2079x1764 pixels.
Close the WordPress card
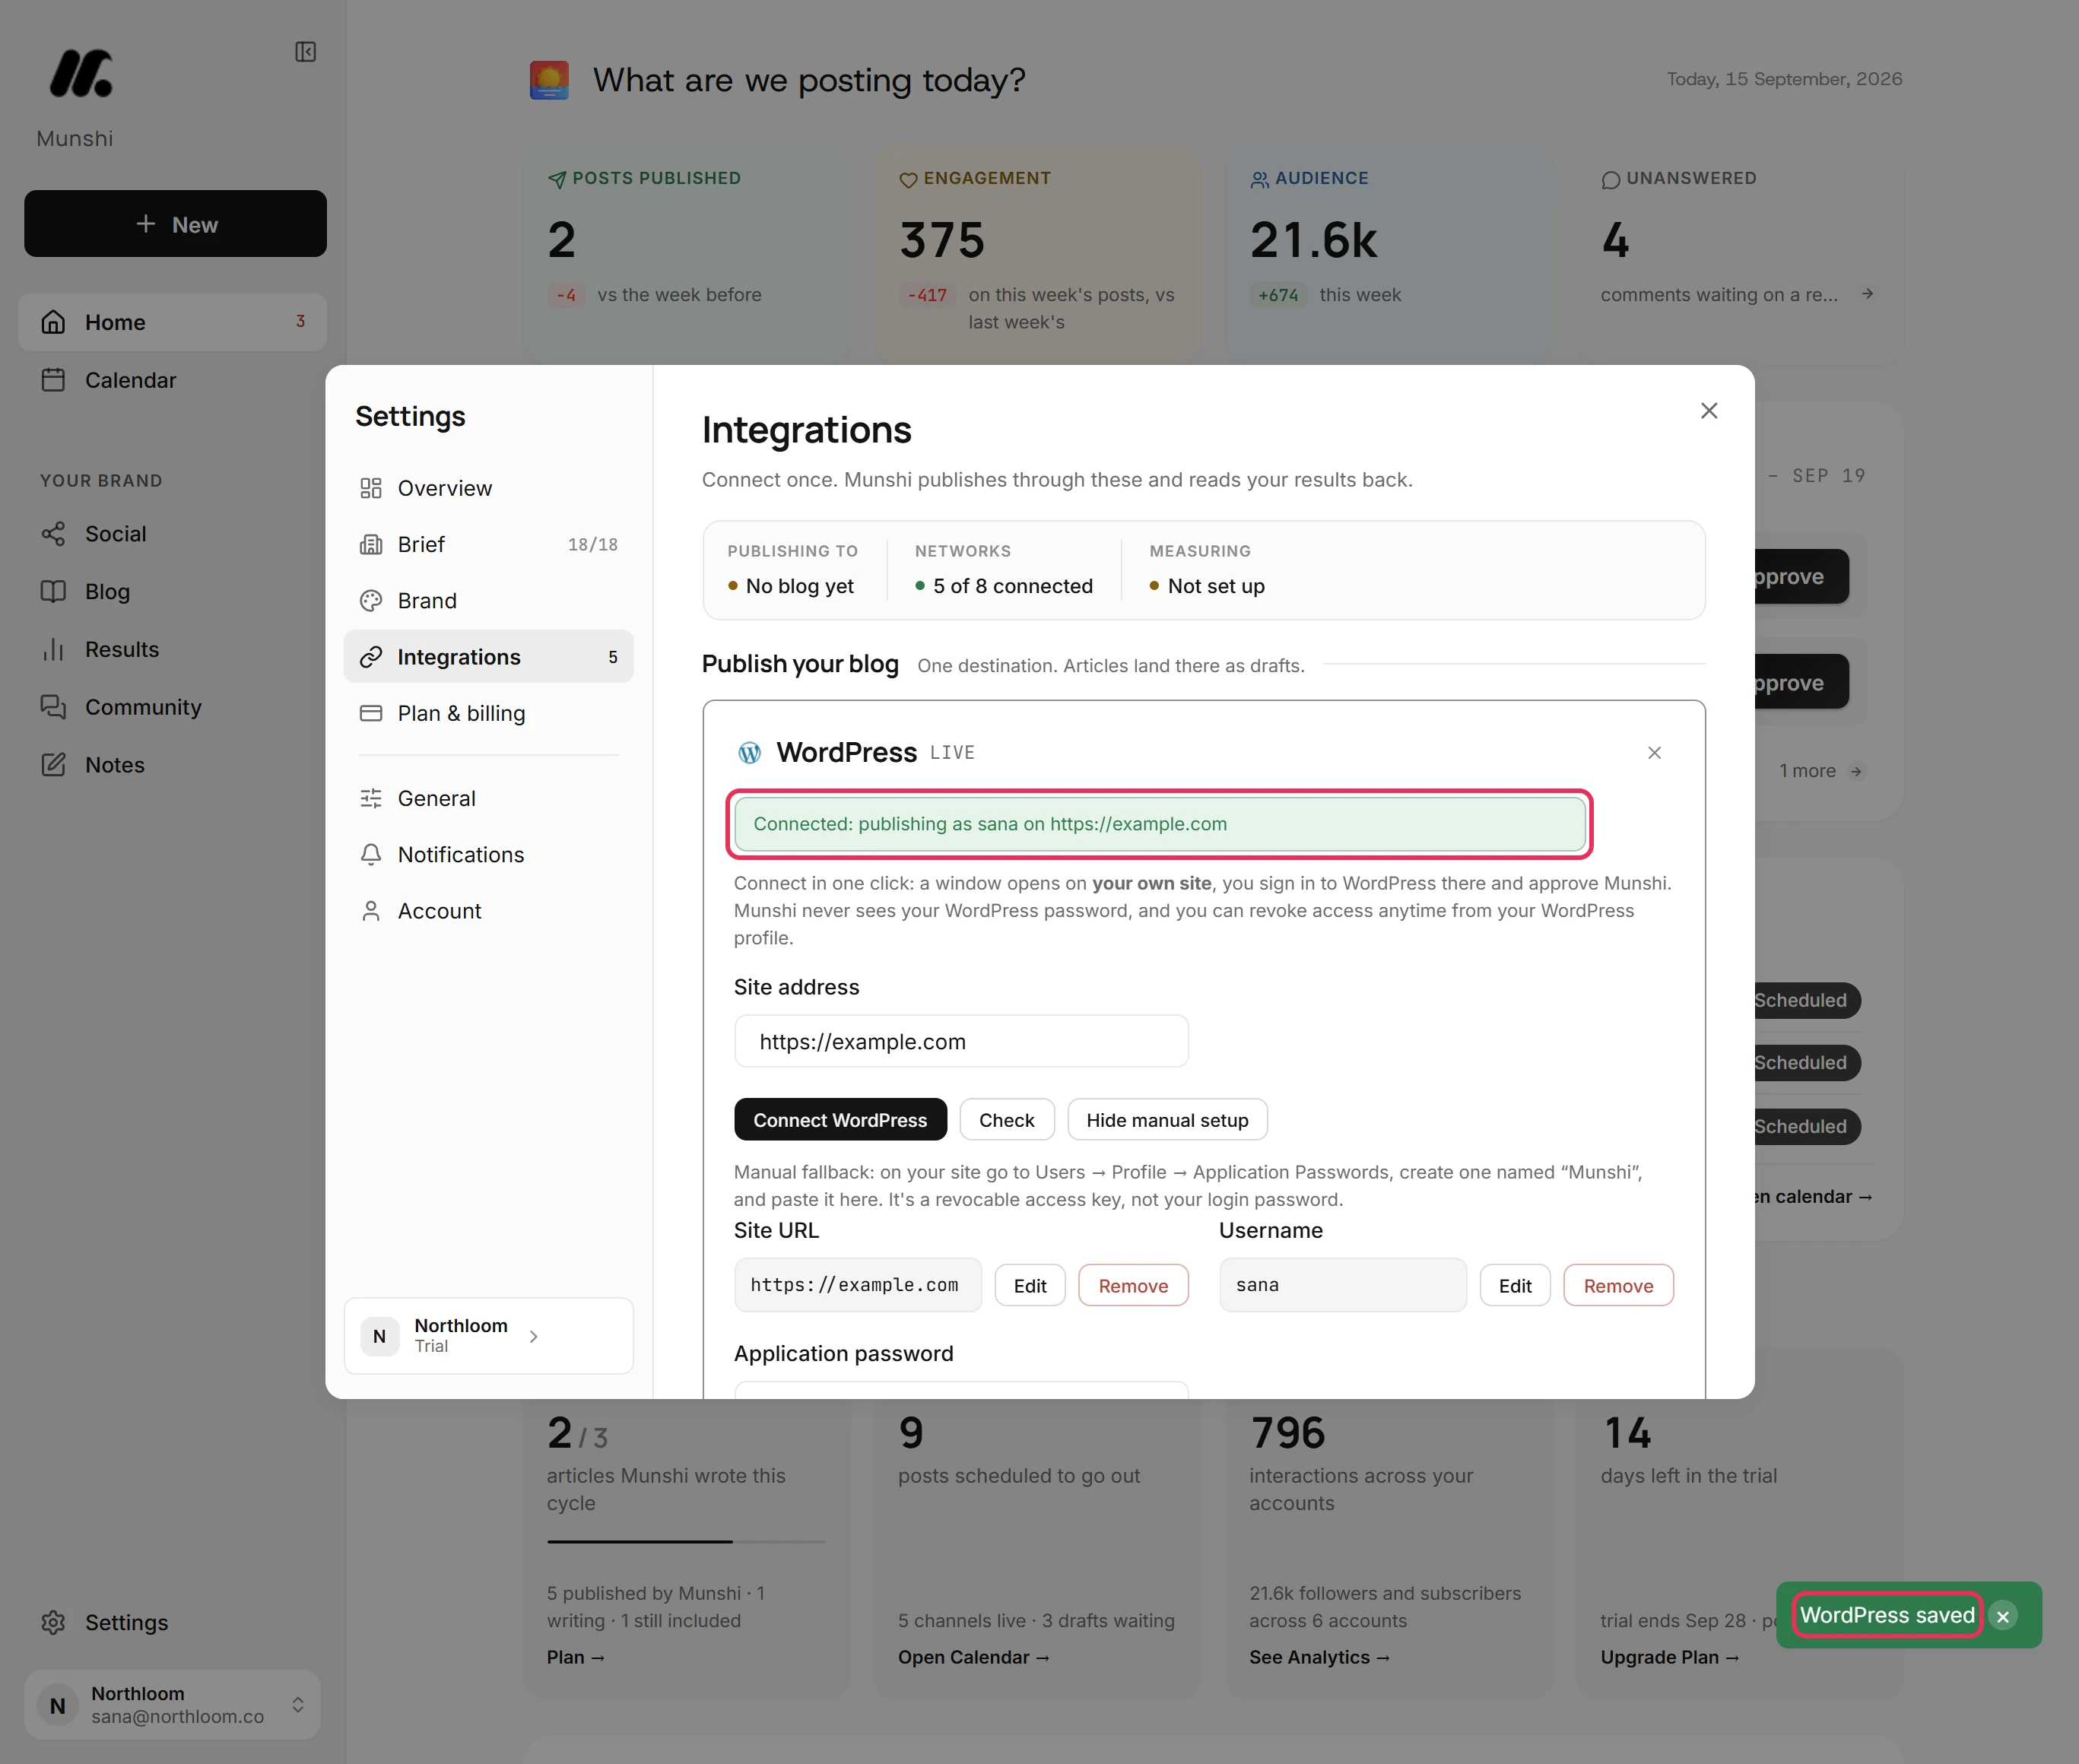(x=1654, y=753)
